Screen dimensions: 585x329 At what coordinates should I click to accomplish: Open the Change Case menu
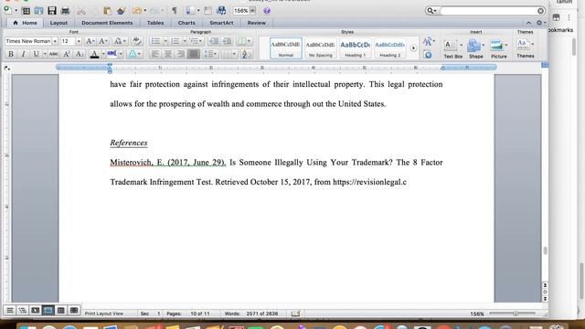[x=120, y=41]
